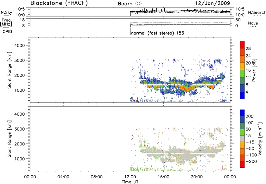This screenshot has height=184, width=266.
Task: Click the Blackstone (fitACF) plot title
Action: 59,3
